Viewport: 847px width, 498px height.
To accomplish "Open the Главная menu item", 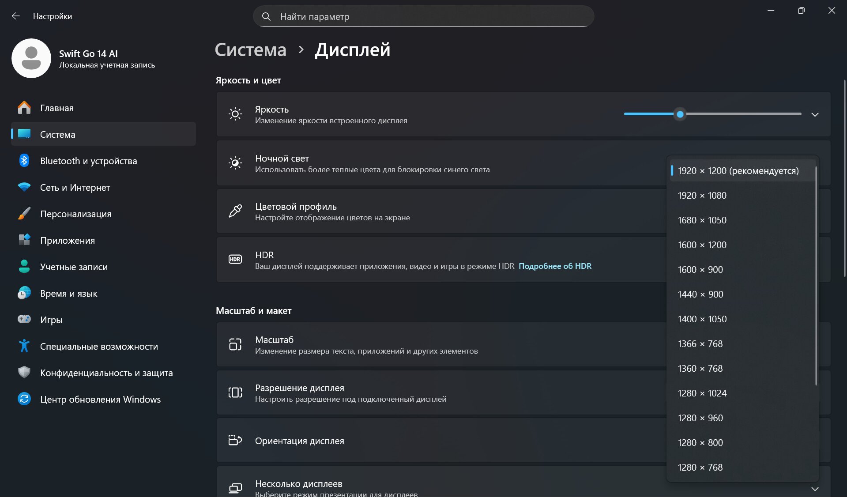I will point(57,108).
